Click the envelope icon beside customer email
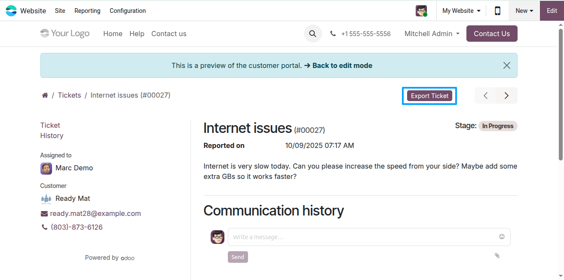This screenshot has height=280, width=564. (x=44, y=214)
